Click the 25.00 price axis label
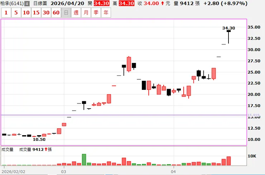This screenshot has width=265, height=175. (254, 72)
